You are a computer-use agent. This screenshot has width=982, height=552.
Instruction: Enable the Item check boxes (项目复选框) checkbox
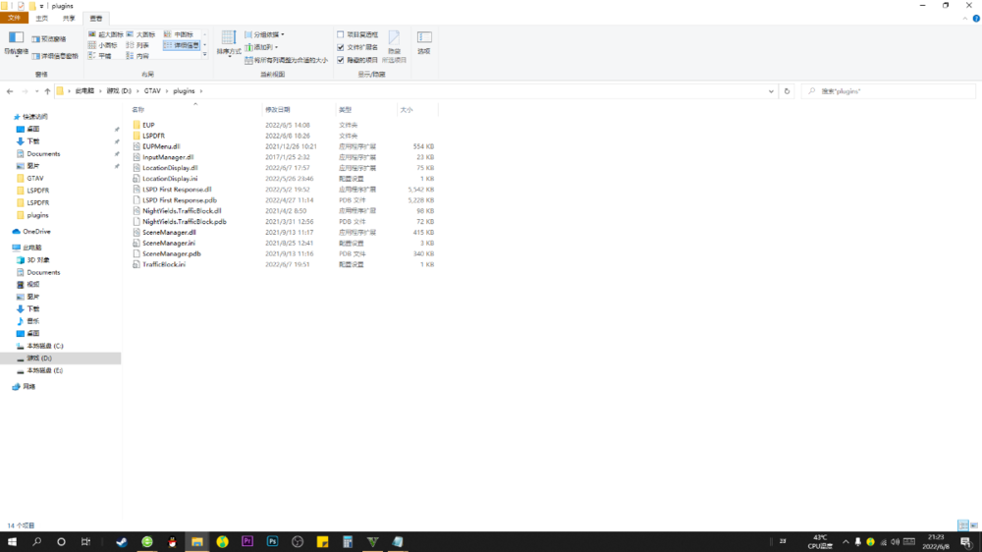coord(341,34)
